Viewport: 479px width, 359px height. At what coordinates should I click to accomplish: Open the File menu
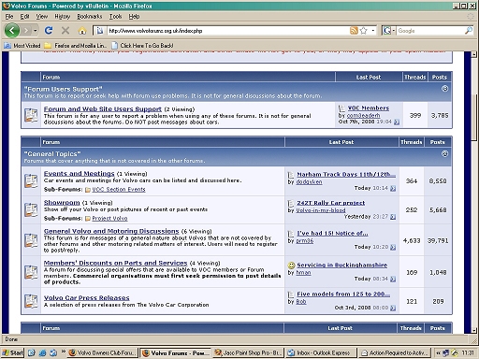pyautogui.click(x=9, y=17)
